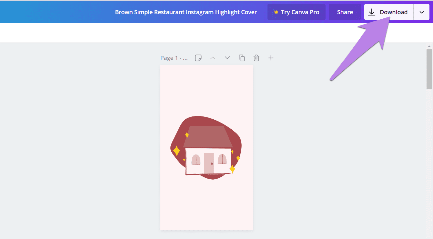Delete the page with trash icon
The width and height of the screenshot is (433, 239).
tap(256, 58)
